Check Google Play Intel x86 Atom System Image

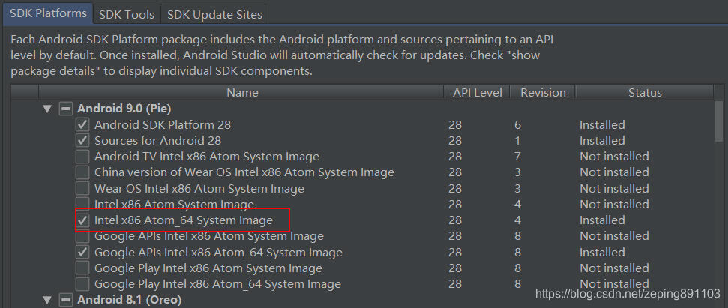click(82, 268)
